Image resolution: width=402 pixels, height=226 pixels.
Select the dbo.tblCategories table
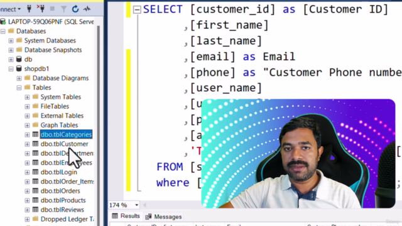[66, 134]
